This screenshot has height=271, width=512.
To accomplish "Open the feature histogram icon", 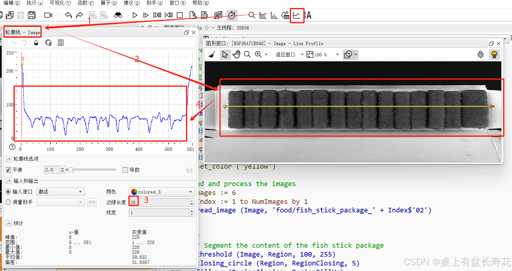I will pyautogui.click(x=274, y=15).
